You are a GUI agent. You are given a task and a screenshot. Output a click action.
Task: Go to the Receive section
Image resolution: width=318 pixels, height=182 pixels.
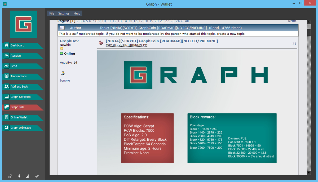tap(23, 56)
